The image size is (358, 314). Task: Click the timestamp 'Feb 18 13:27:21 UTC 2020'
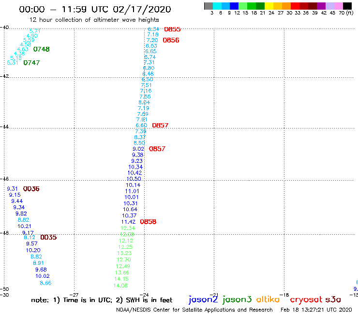coord(316,310)
